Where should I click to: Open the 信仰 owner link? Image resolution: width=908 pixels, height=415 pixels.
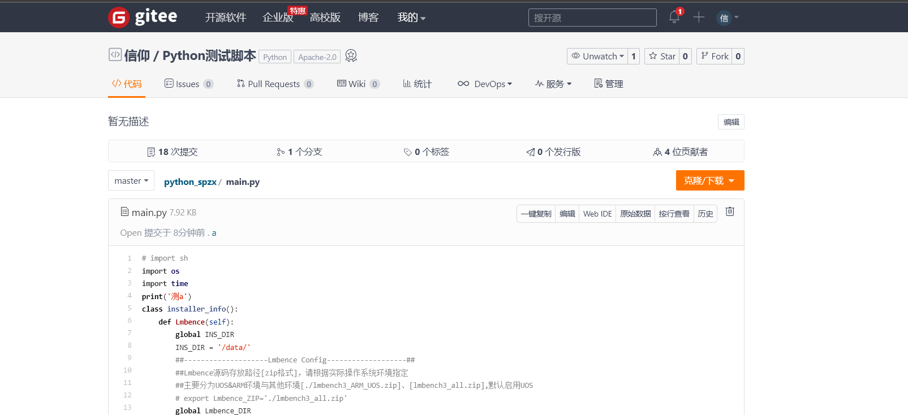pos(137,55)
